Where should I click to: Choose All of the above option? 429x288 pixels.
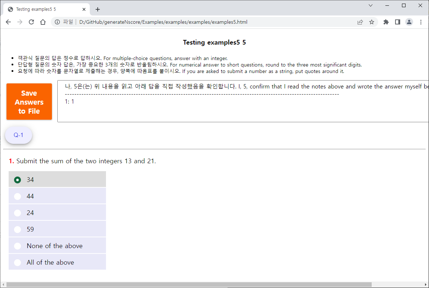[57, 262]
